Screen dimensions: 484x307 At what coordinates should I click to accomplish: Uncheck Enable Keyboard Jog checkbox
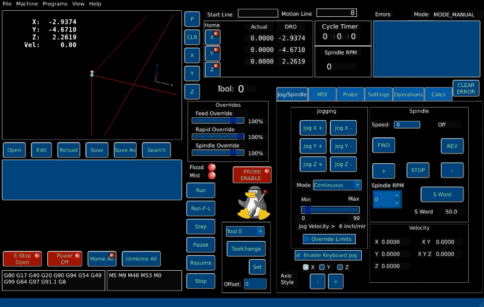299,255
